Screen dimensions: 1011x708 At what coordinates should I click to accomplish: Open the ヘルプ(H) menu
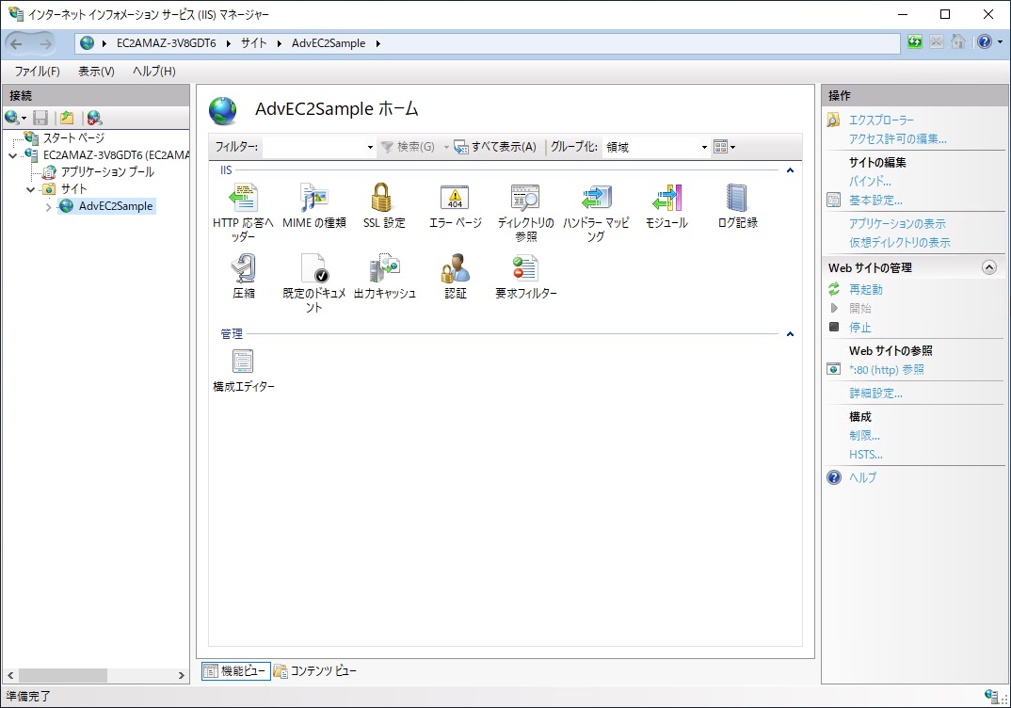(x=154, y=71)
